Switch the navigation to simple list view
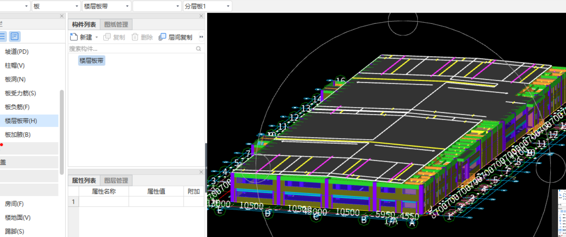Image resolution: width=566 pixels, height=237 pixels. [x=3, y=36]
